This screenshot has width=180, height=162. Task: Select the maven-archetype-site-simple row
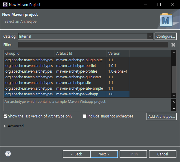[66, 88]
